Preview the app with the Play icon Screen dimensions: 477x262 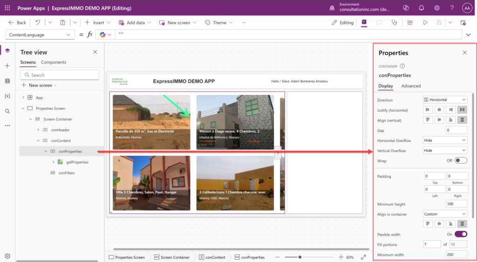coord(425,22)
